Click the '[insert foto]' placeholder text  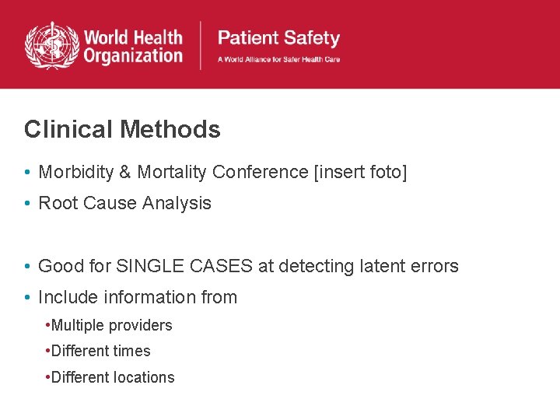(360, 172)
